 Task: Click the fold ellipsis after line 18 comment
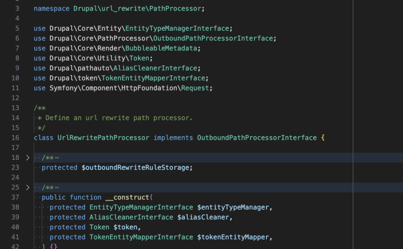pyautogui.click(x=57, y=158)
